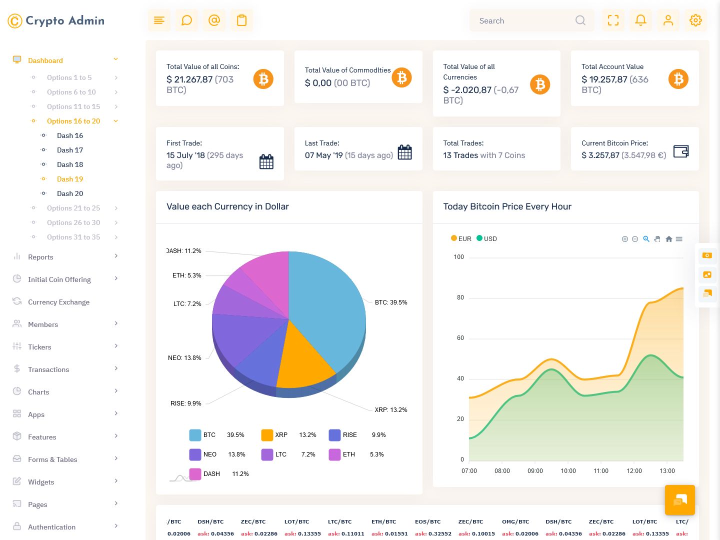
Task: Click the top orange side-panel widget icon
Action: coord(707,255)
